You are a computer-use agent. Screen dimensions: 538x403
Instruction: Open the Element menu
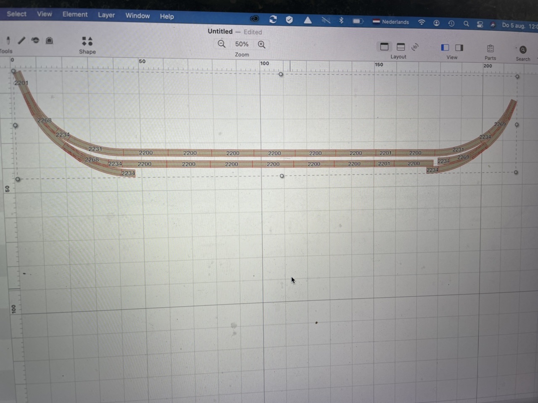pos(75,14)
